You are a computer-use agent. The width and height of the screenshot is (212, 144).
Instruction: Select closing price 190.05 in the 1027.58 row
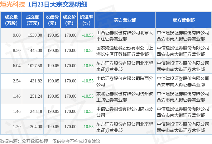[53, 66]
